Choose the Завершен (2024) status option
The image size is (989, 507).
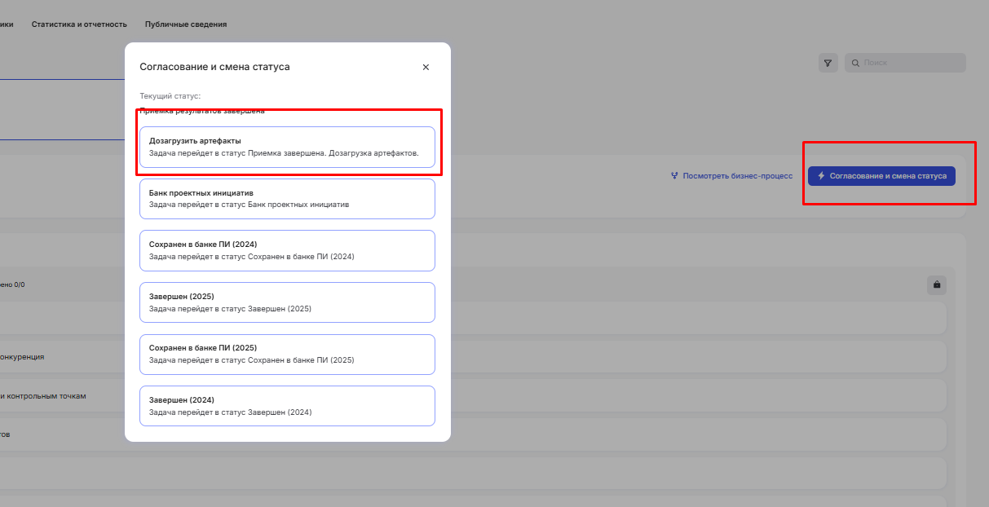[287, 406]
